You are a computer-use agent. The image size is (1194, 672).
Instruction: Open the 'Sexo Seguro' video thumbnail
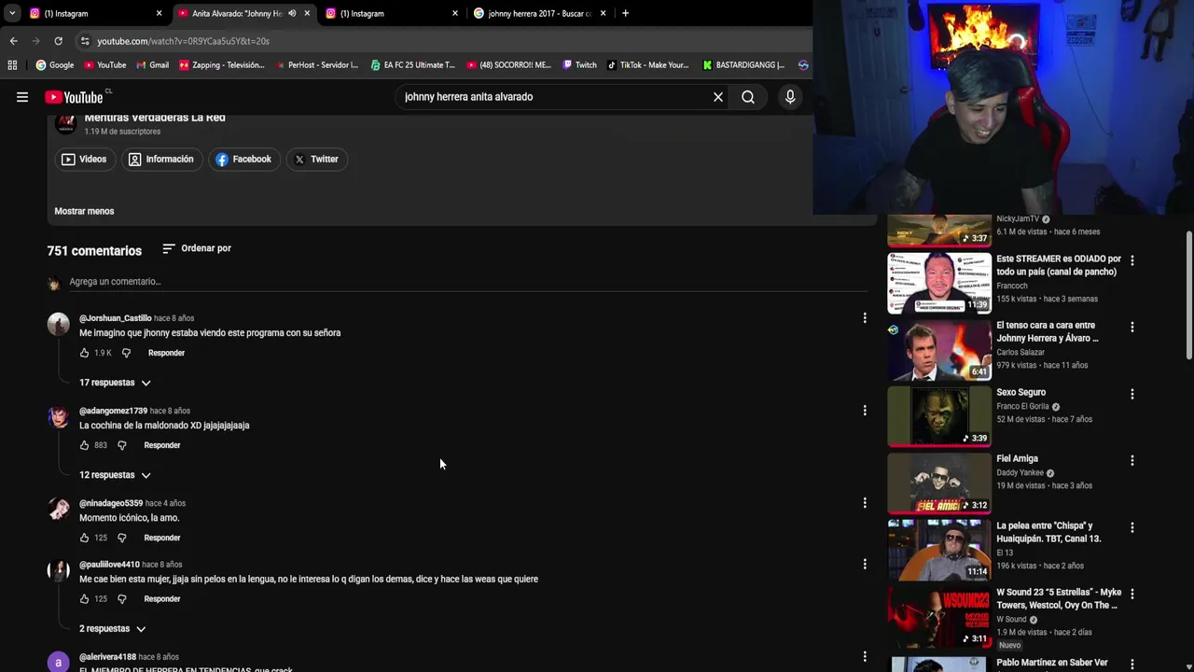pyautogui.click(x=939, y=415)
